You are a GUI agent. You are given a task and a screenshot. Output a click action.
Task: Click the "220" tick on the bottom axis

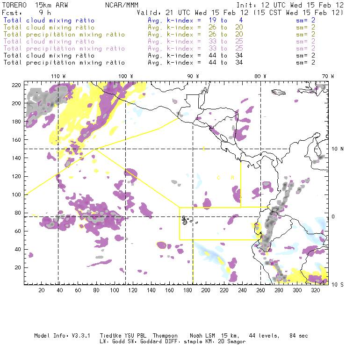pyautogui.click(x=224, y=290)
